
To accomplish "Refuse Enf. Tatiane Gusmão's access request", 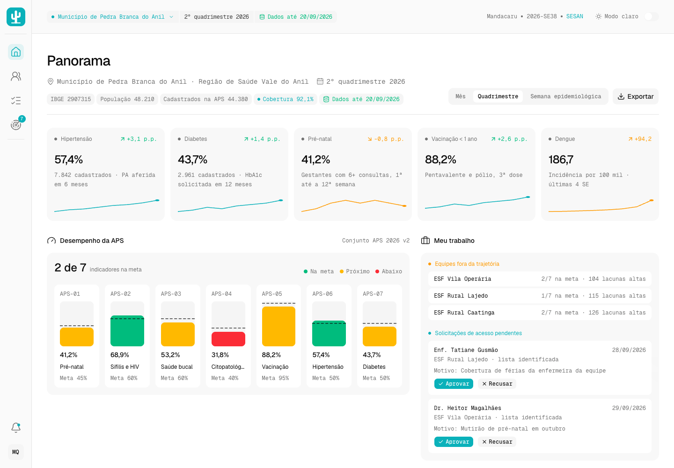I will (497, 384).
